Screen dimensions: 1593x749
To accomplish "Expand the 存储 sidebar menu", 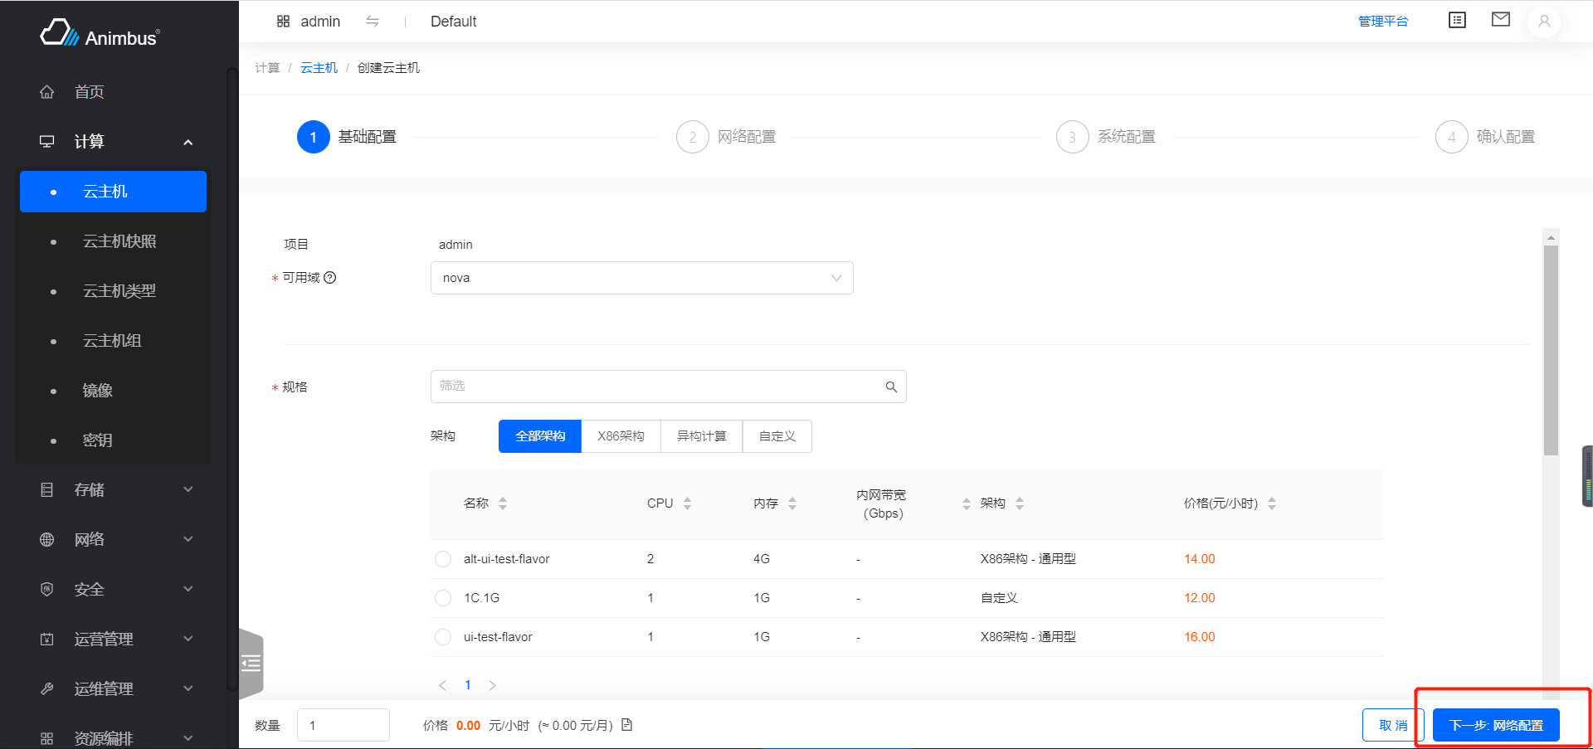I will coord(116,489).
